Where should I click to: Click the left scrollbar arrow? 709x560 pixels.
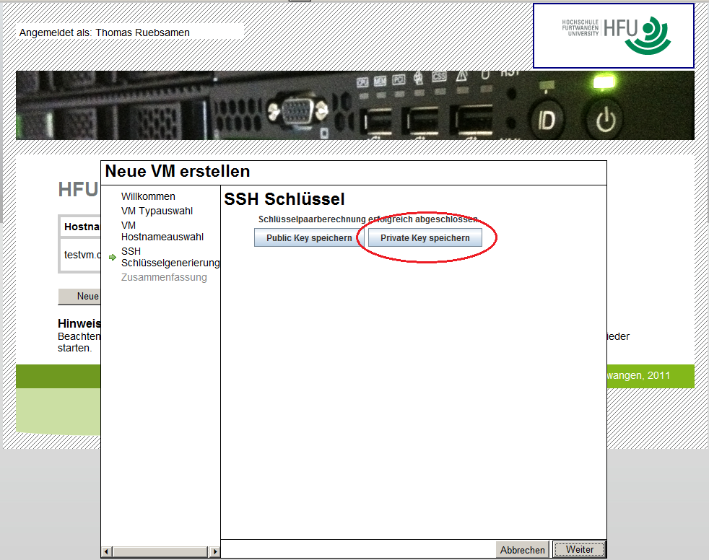click(106, 551)
